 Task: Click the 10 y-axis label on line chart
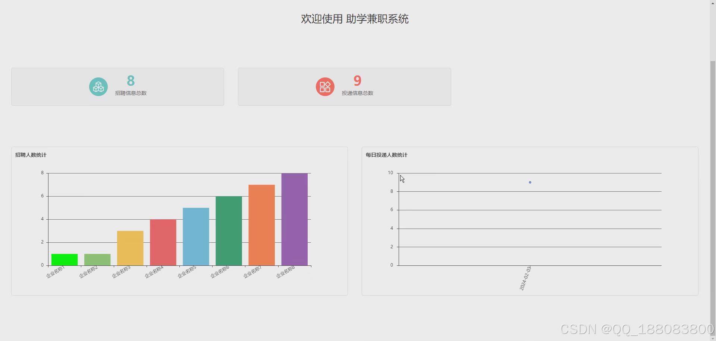coord(390,173)
